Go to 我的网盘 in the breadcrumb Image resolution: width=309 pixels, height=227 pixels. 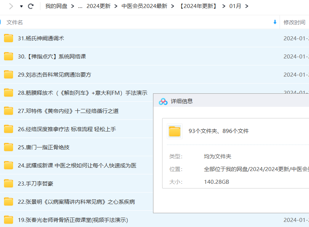pos(56,6)
